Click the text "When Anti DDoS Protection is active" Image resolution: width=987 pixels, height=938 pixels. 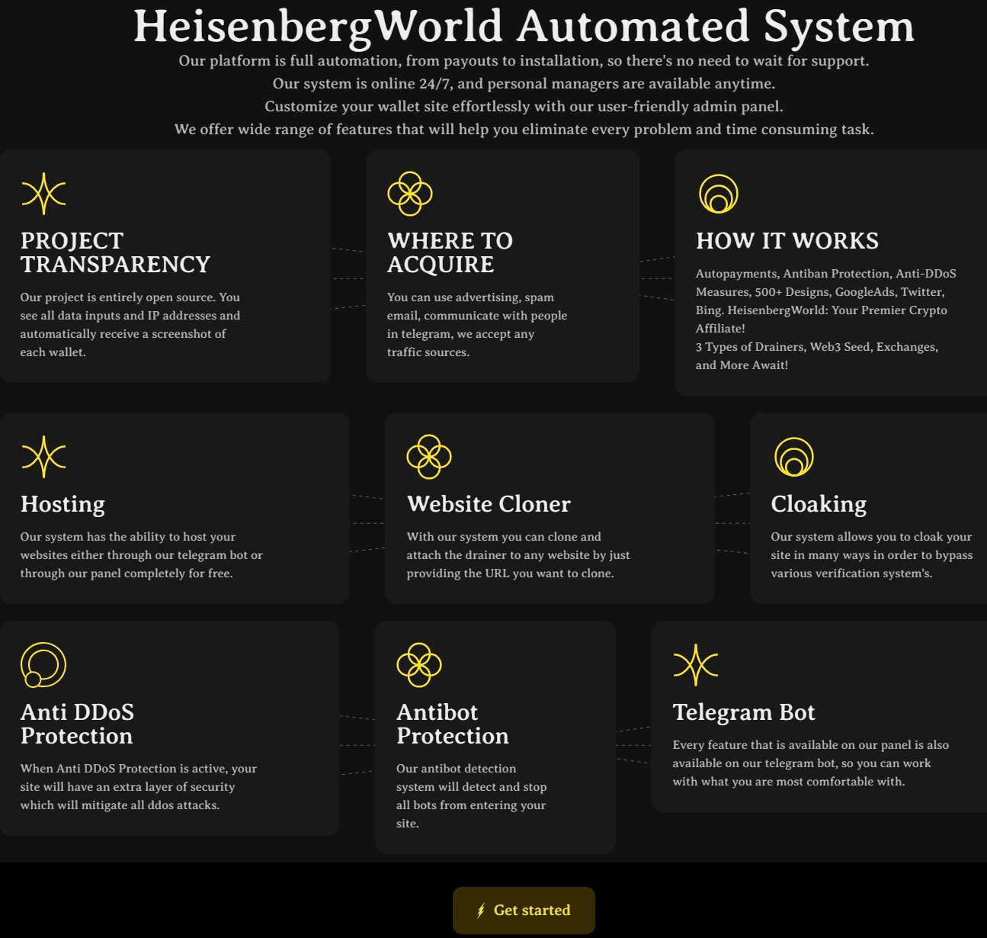click(x=139, y=787)
